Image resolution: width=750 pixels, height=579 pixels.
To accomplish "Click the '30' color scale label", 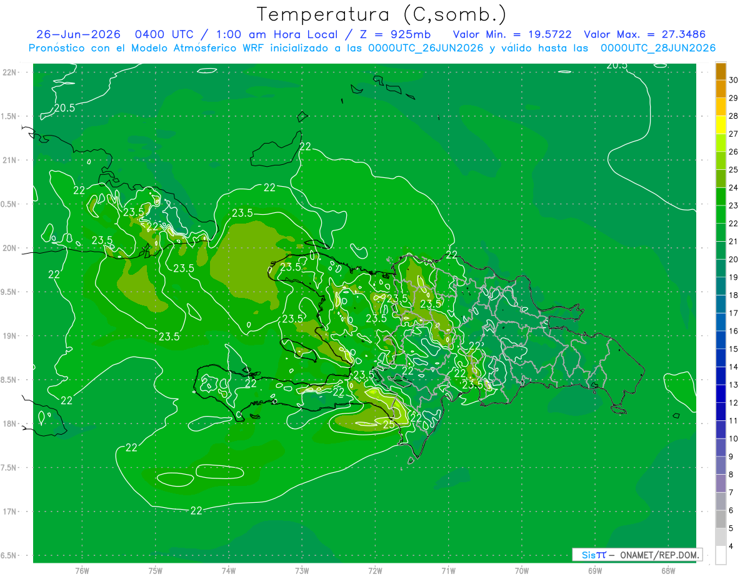I will (x=734, y=80).
